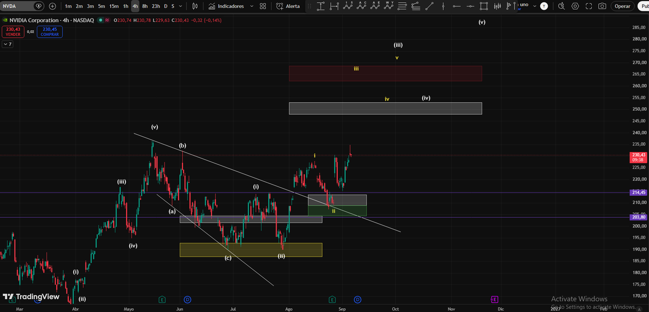Select the small green rectangle on chart
The width and height of the screenshot is (649, 312).
(337, 211)
